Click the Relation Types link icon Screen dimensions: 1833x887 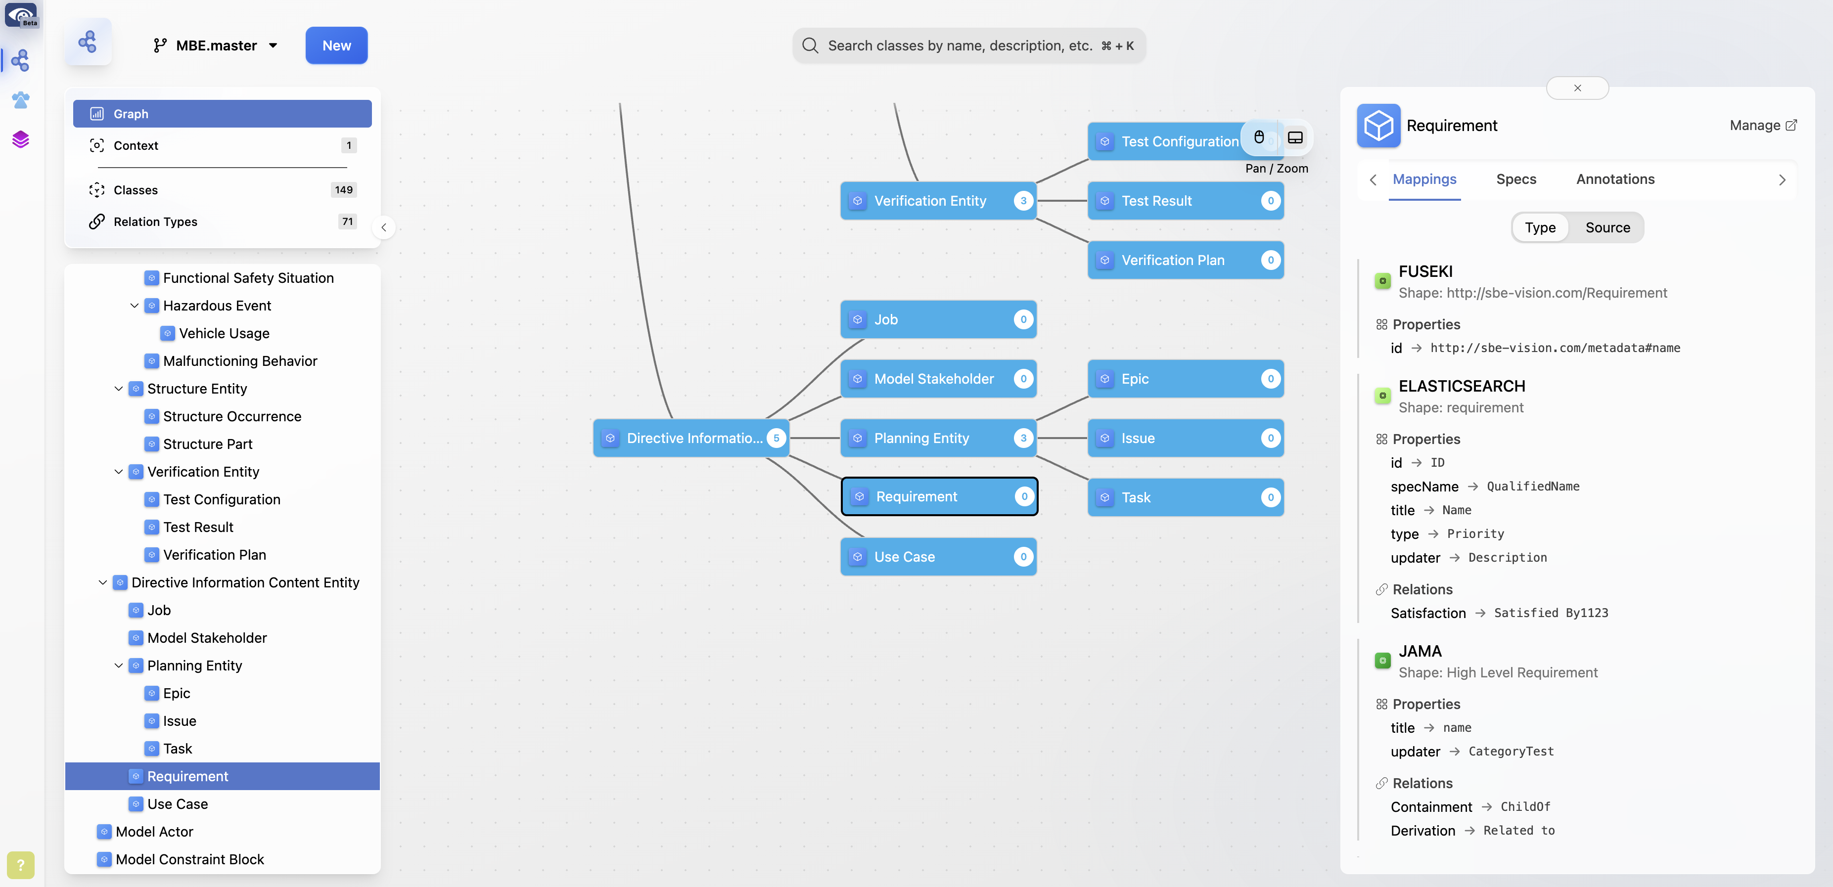(x=97, y=221)
